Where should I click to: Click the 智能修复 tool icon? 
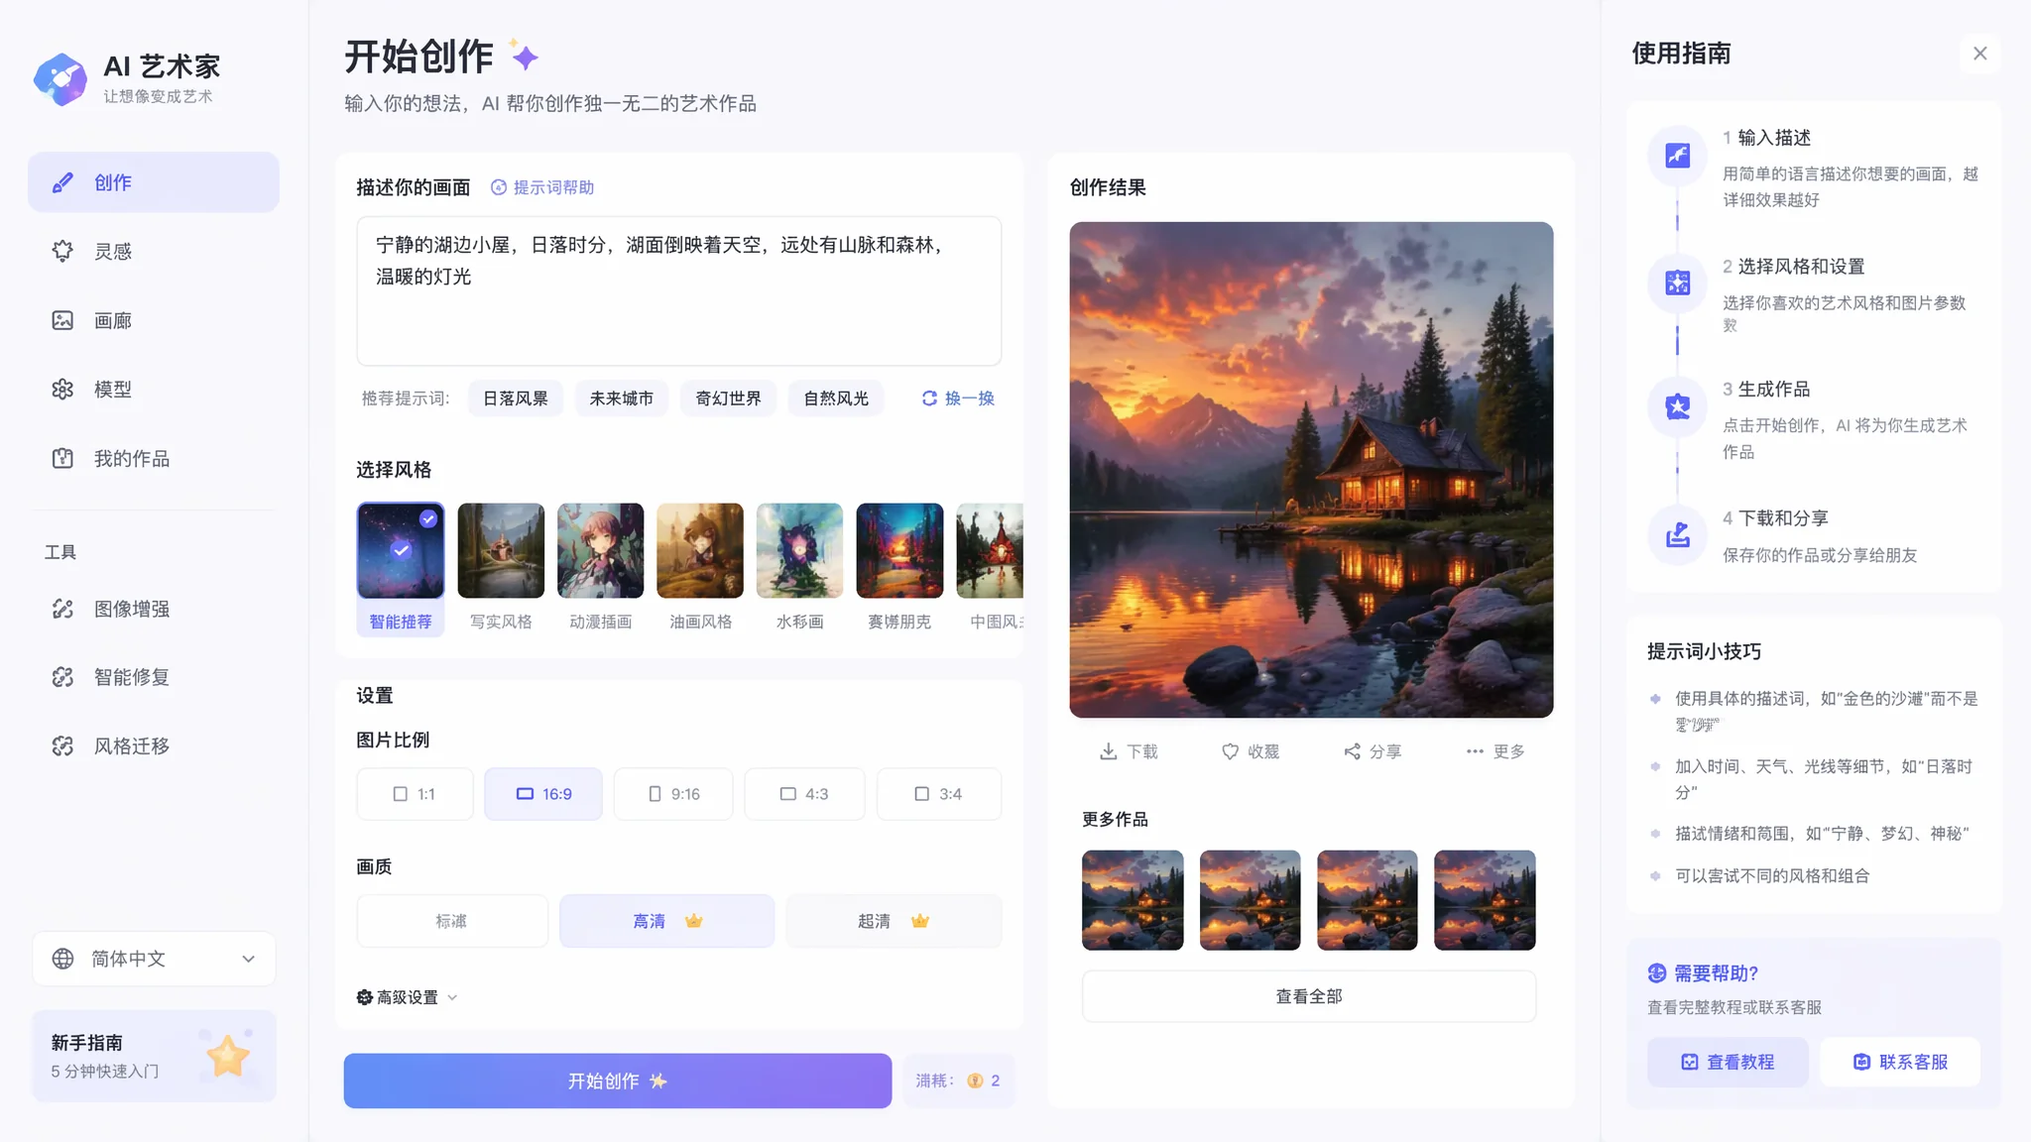click(x=62, y=677)
